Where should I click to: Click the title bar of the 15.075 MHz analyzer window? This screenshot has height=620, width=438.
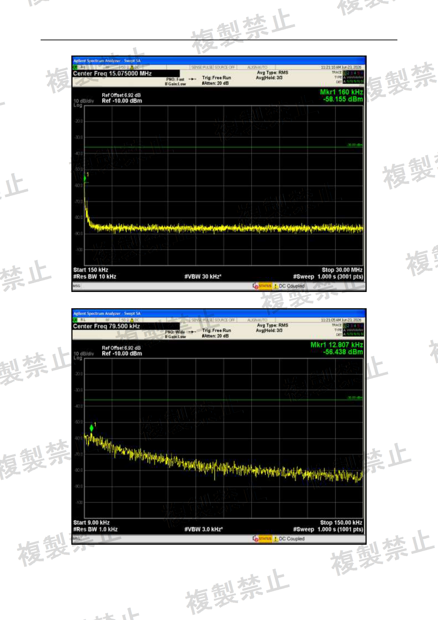point(219,61)
